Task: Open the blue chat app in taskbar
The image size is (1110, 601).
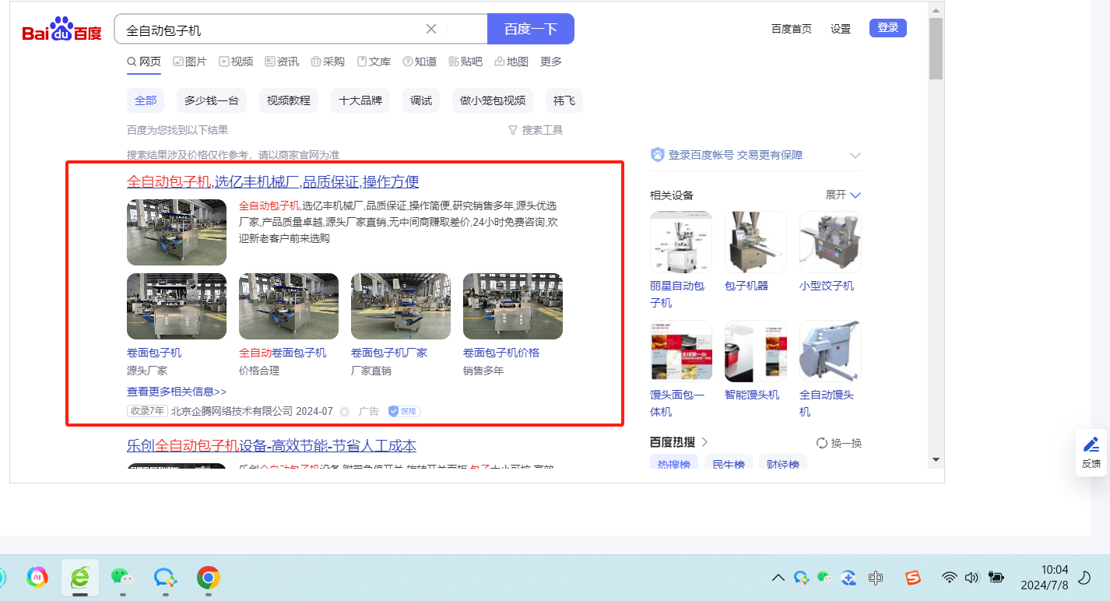Action: (x=164, y=577)
